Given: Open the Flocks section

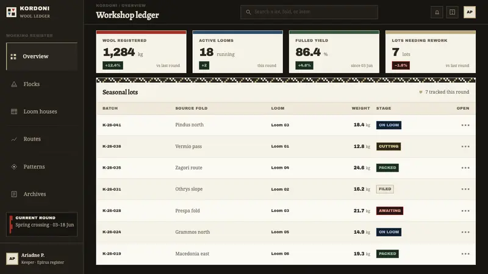Looking at the screenshot, I should pyautogui.click(x=41, y=84).
